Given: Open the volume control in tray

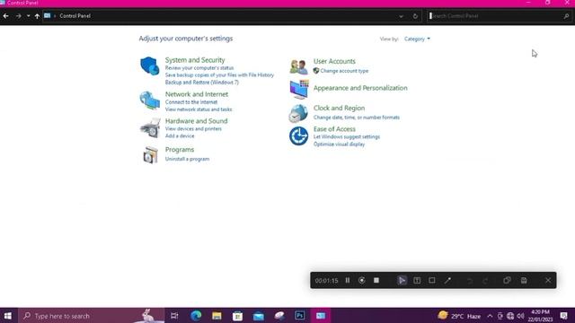Looking at the screenshot, I should click(x=520, y=316).
